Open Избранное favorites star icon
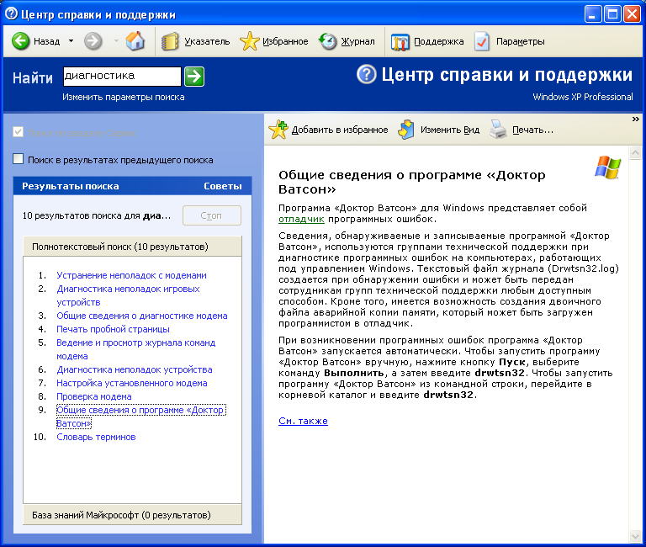This screenshot has height=547, width=646. (249, 41)
